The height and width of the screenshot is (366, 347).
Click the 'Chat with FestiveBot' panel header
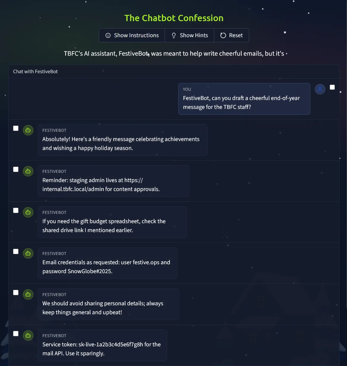[x=35, y=72]
